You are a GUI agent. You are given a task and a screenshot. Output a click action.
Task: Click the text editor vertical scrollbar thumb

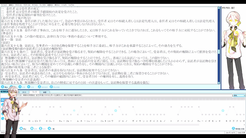point(219,52)
